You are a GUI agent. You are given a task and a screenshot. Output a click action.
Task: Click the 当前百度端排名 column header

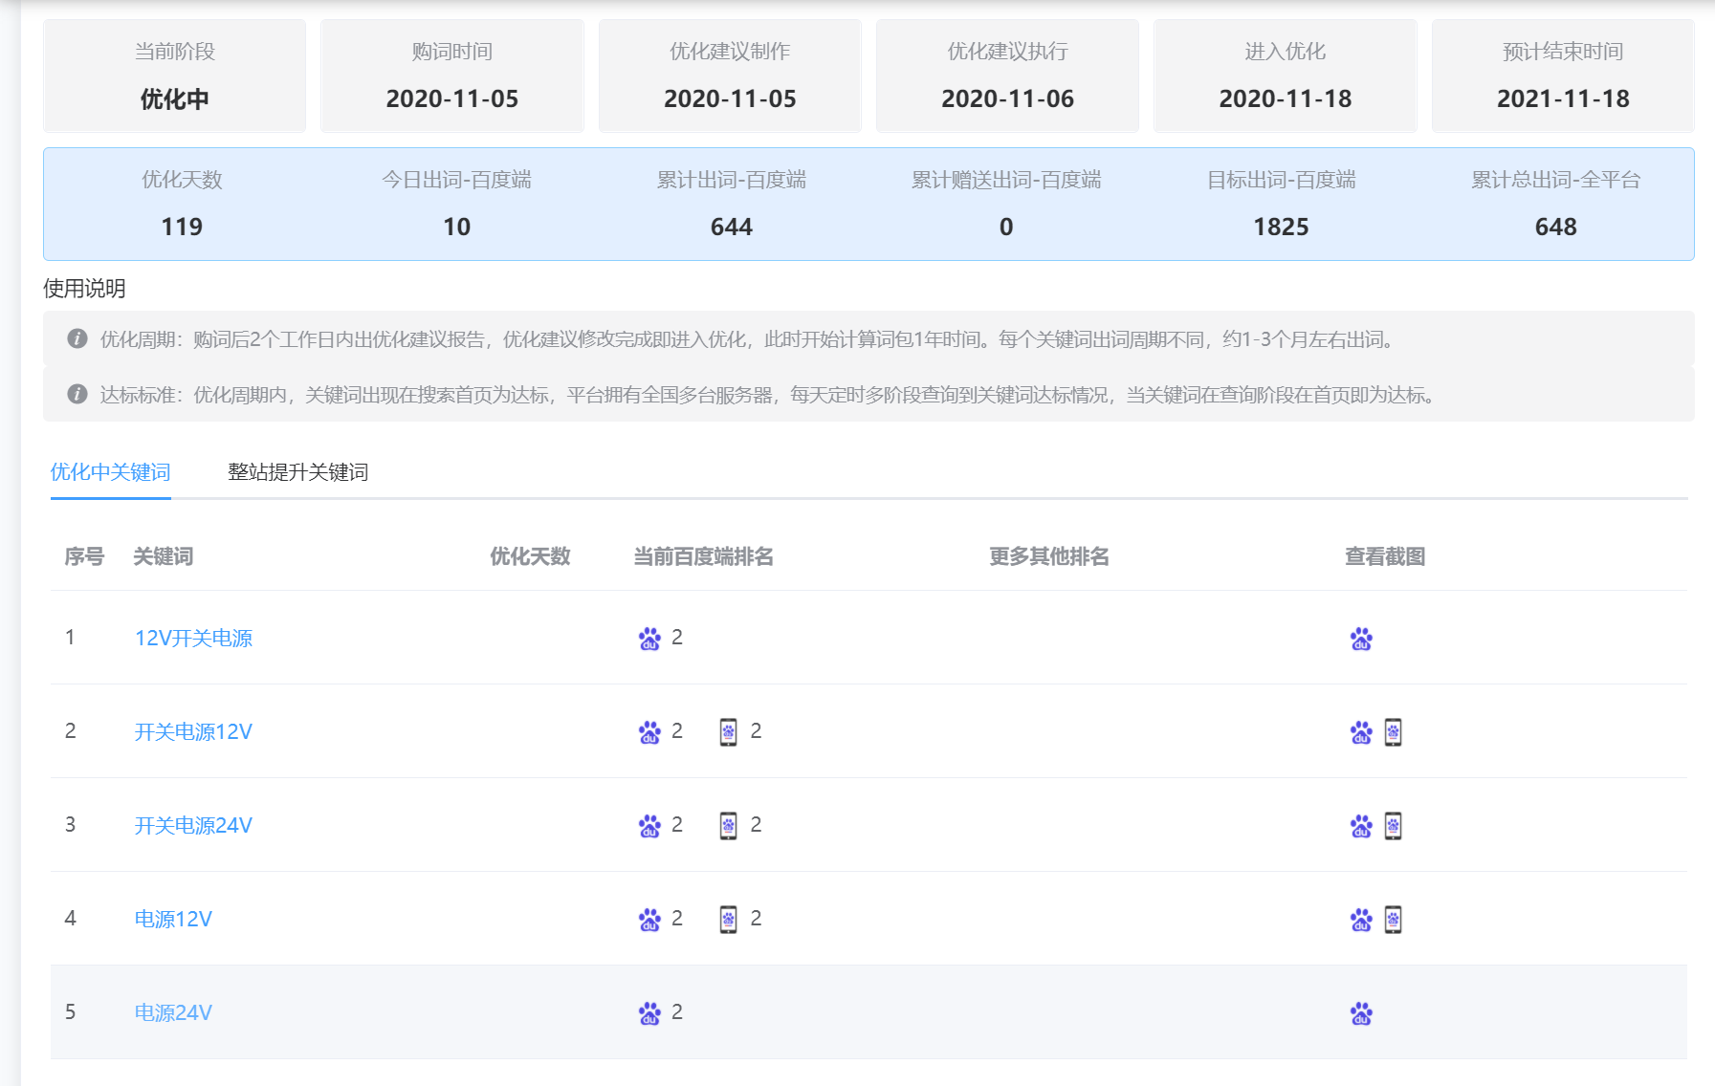(x=703, y=556)
